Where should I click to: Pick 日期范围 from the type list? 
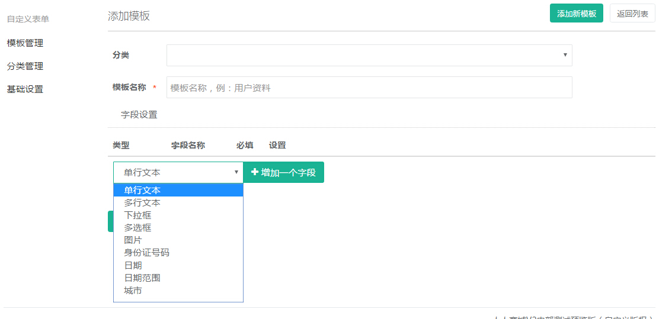(x=142, y=278)
